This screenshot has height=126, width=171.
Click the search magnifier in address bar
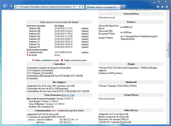[x=74, y=7]
